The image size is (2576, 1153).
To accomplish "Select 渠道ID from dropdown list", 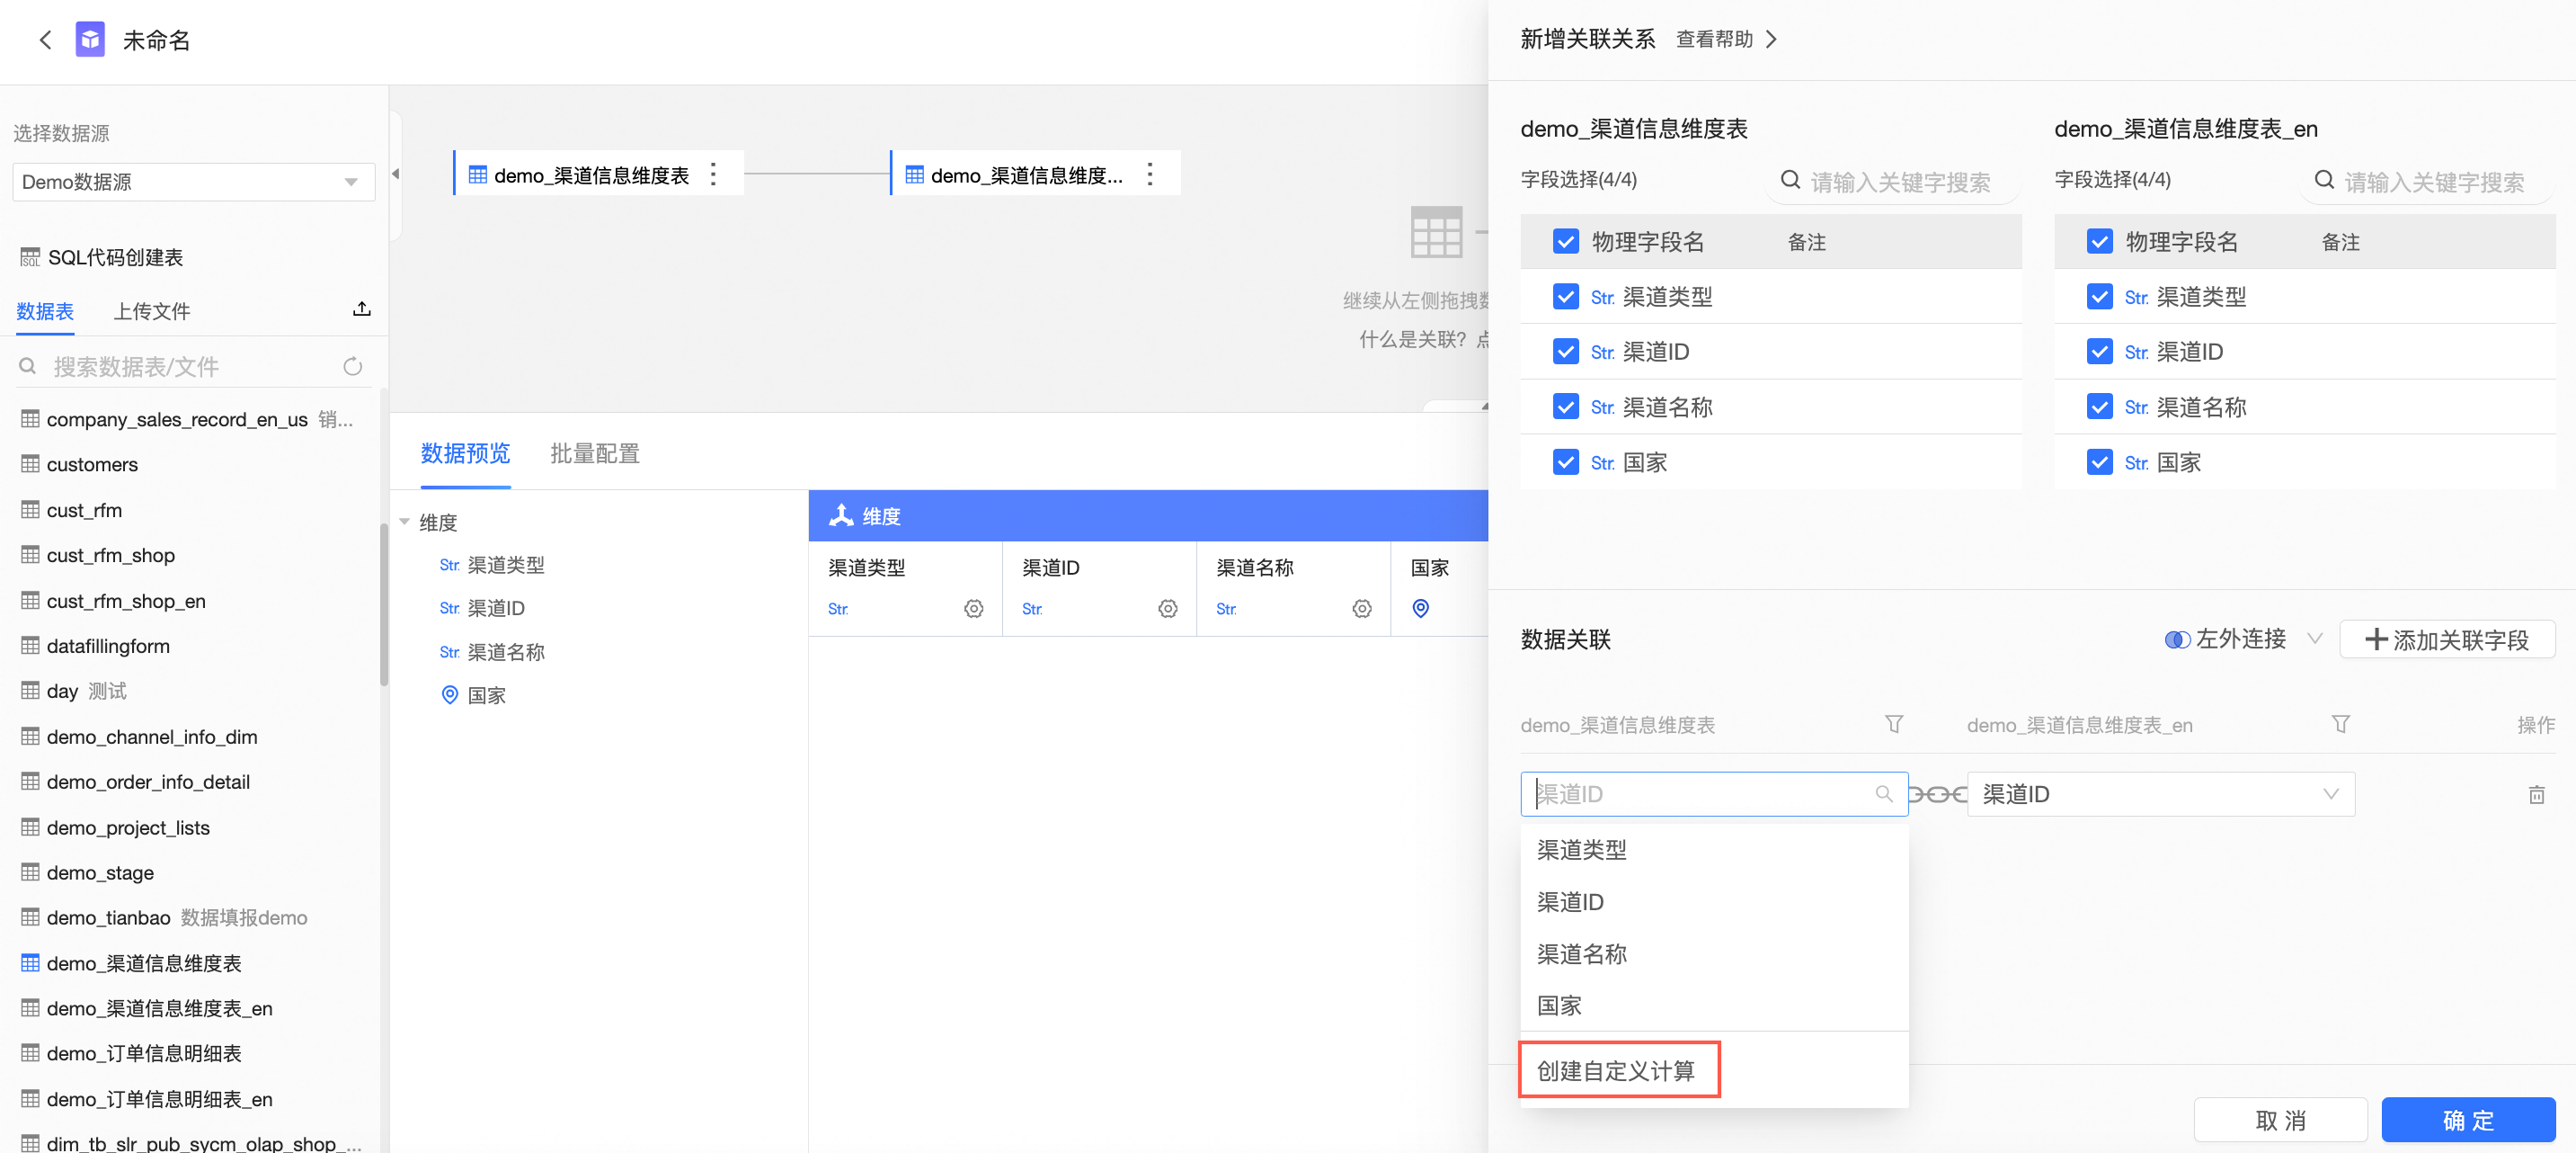I will [x=1714, y=903].
